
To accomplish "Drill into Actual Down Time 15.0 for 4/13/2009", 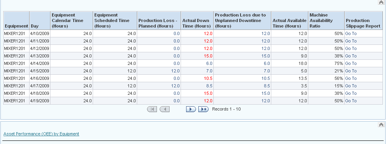I will coord(208,56).
